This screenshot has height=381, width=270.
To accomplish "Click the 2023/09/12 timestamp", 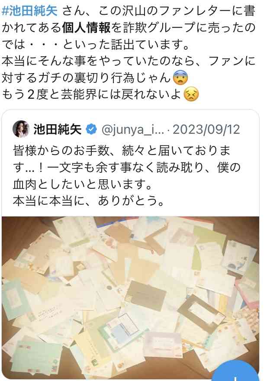I will [x=206, y=129].
